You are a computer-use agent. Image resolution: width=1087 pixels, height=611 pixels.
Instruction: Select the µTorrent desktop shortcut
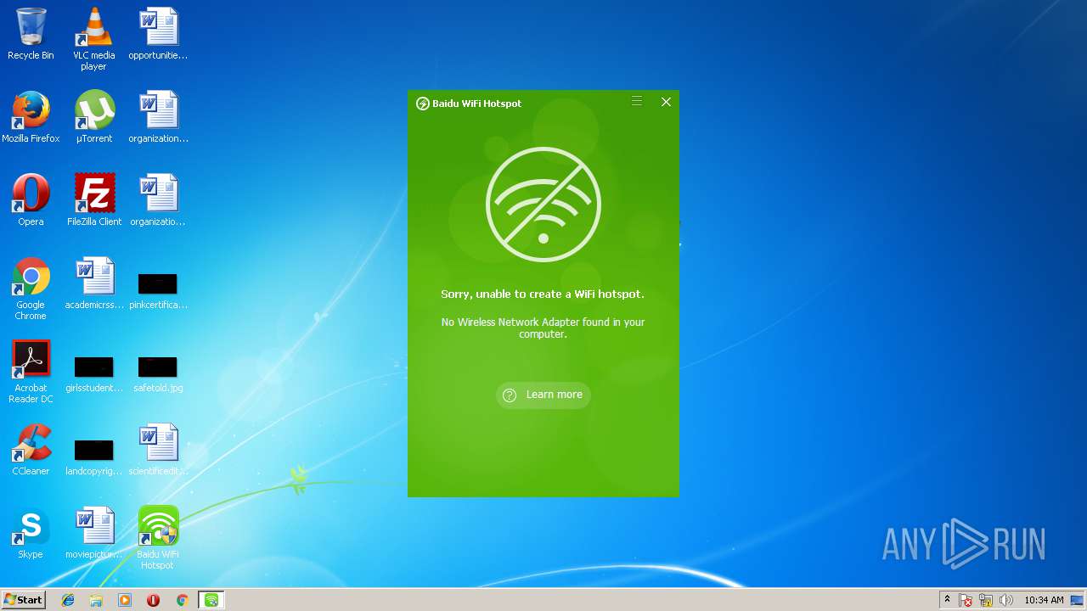click(x=94, y=117)
